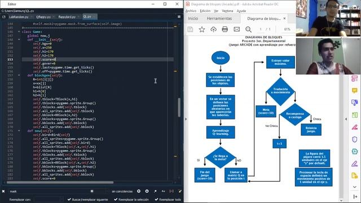Image resolution: width=361 pixels, height=203 pixels.
Task: Open editor tab options icon at far right
Action: pyautogui.click(x=179, y=17)
